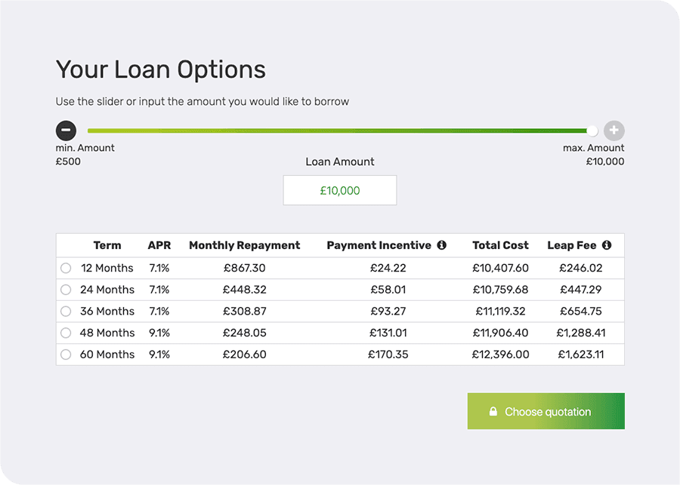Click the £12,396.00 total cost cell
This screenshot has height=485, width=680.
tap(500, 355)
